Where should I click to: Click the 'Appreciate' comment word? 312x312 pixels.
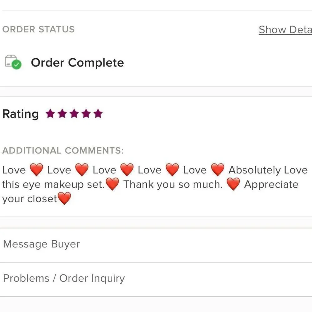click(x=271, y=185)
